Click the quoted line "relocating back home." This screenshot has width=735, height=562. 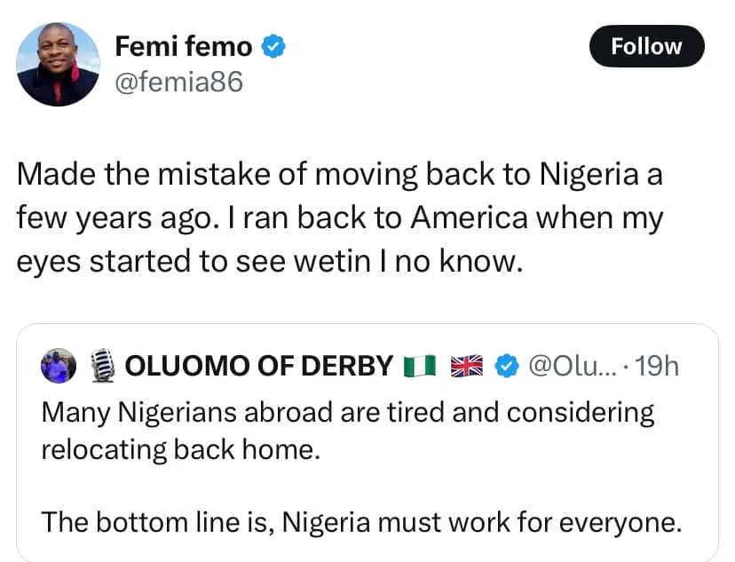(178, 448)
